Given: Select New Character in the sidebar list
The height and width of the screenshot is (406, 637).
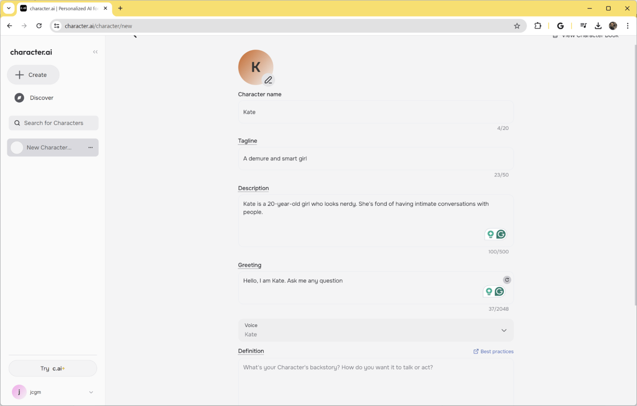Looking at the screenshot, I should pos(53,148).
